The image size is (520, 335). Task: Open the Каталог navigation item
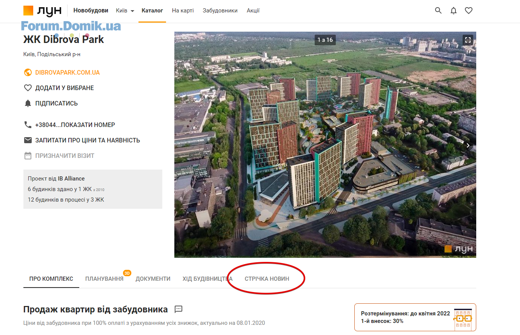[x=152, y=11]
